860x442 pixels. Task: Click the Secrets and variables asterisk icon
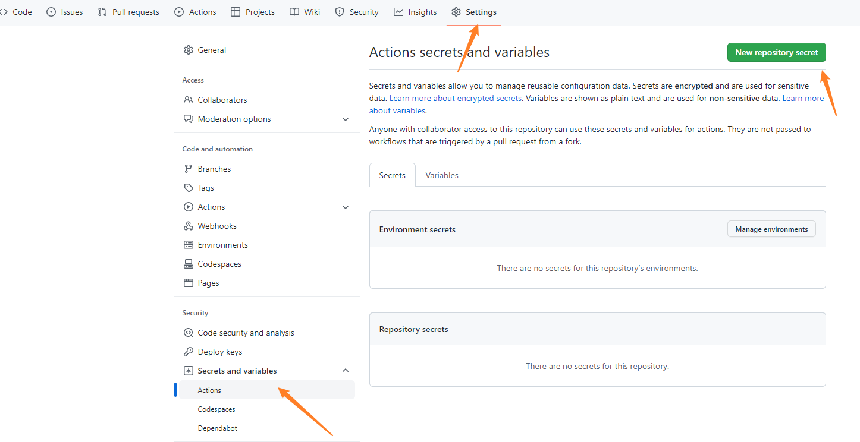189,371
